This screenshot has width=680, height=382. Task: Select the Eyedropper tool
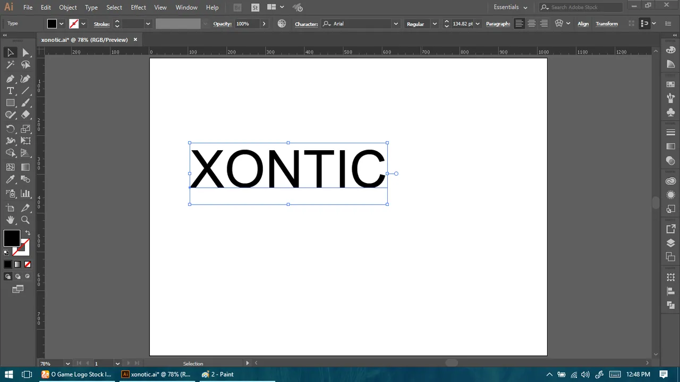point(10,179)
